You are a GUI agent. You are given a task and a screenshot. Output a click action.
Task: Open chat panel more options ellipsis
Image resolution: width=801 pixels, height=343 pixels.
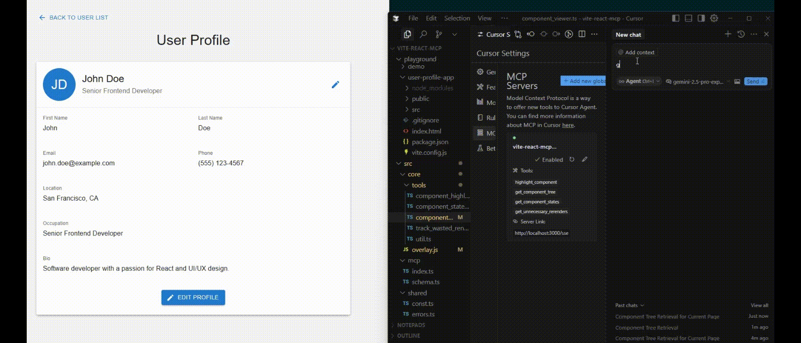pyautogui.click(x=753, y=34)
